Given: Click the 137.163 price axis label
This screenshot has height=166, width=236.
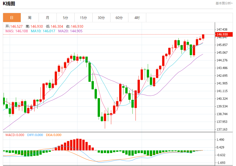Looking at the screenshot, I should [x=222, y=130].
